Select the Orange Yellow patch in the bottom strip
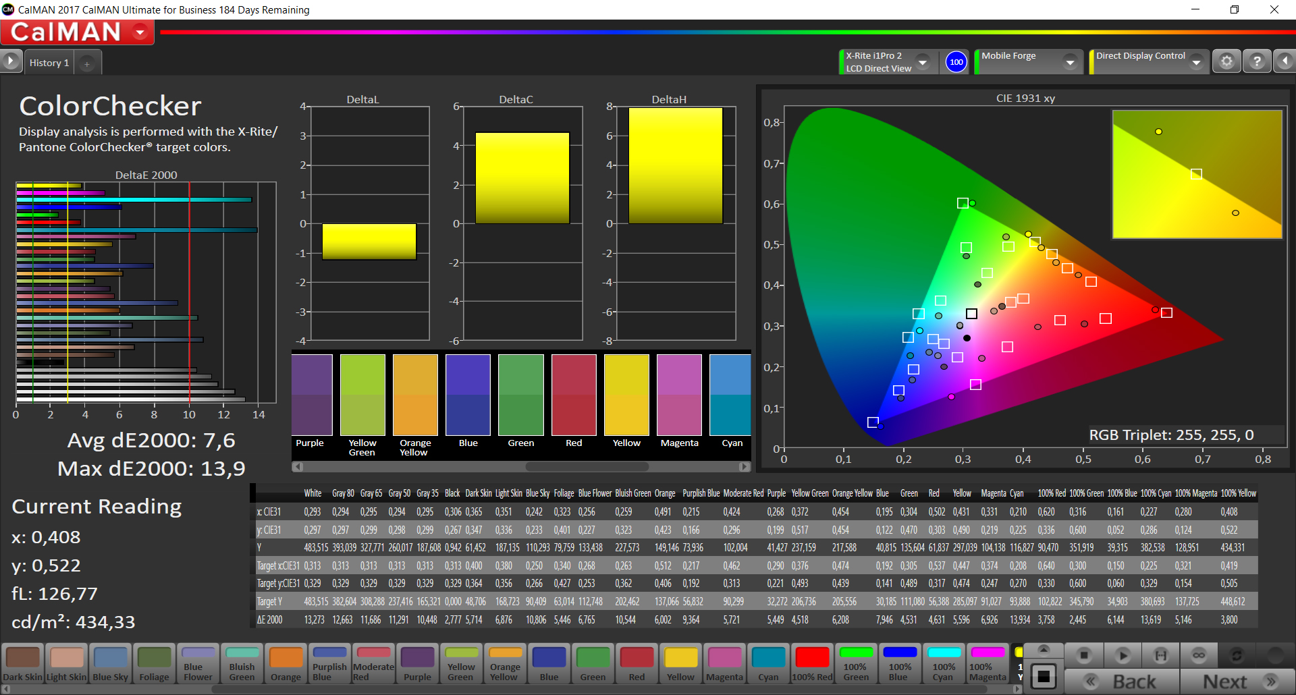1296x695 pixels. pos(505,664)
